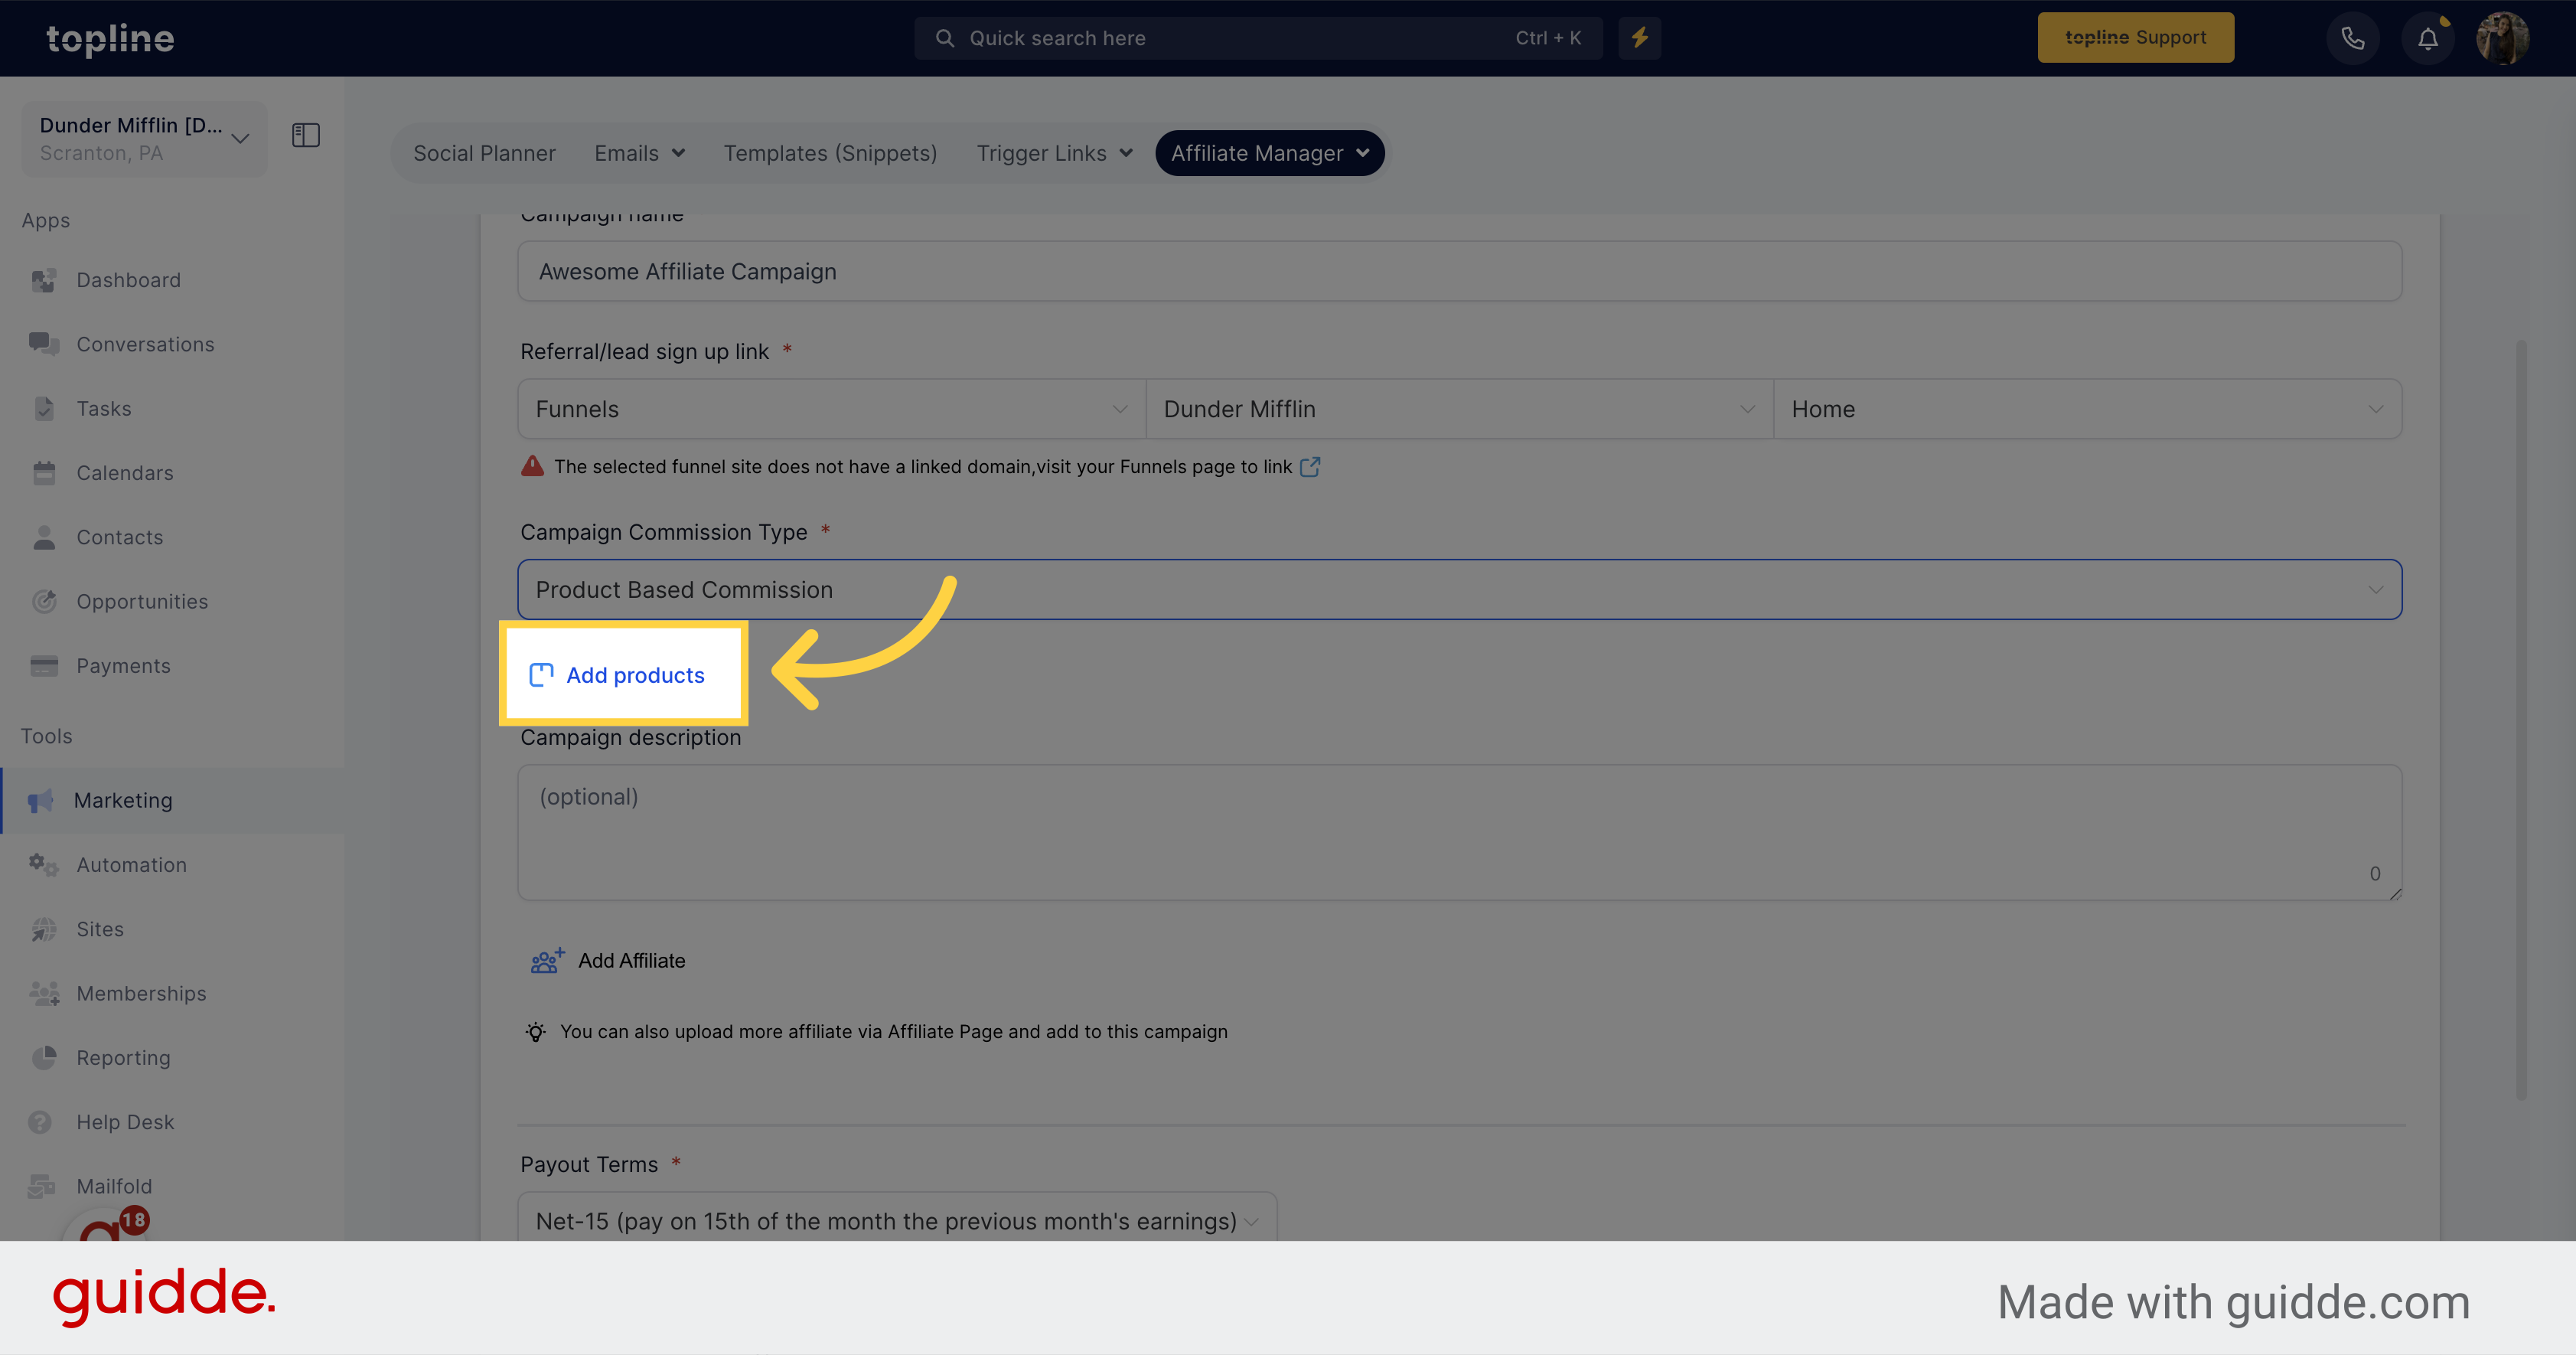Click the Dashboard sidebar icon
Viewport: 2576px width, 1355px height.
tap(46, 278)
